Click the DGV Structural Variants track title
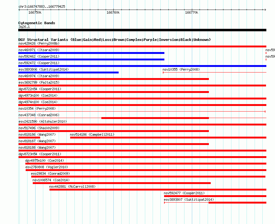Screen dimensions: 275x224 tap(115, 40)
